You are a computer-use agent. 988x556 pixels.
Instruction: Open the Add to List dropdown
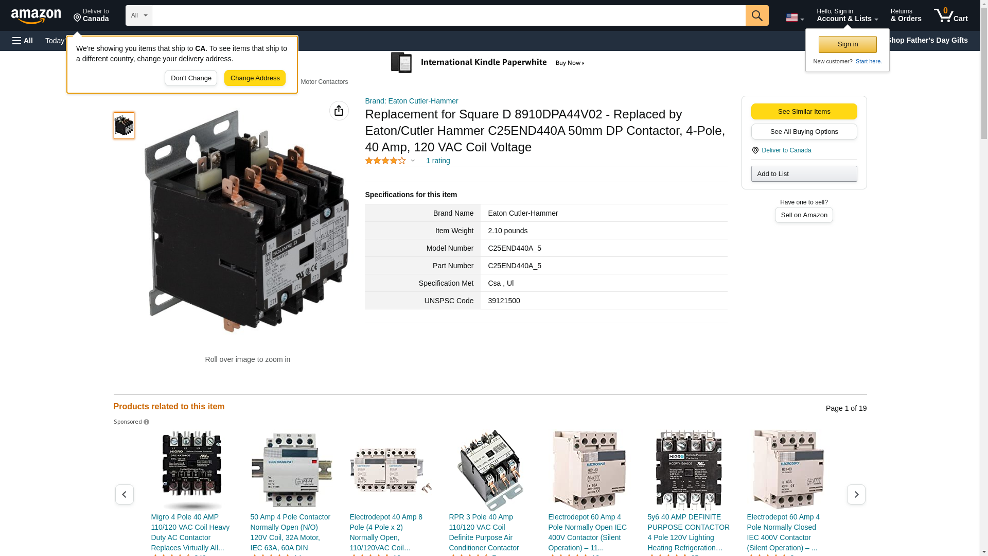pyautogui.click(x=803, y=174)
